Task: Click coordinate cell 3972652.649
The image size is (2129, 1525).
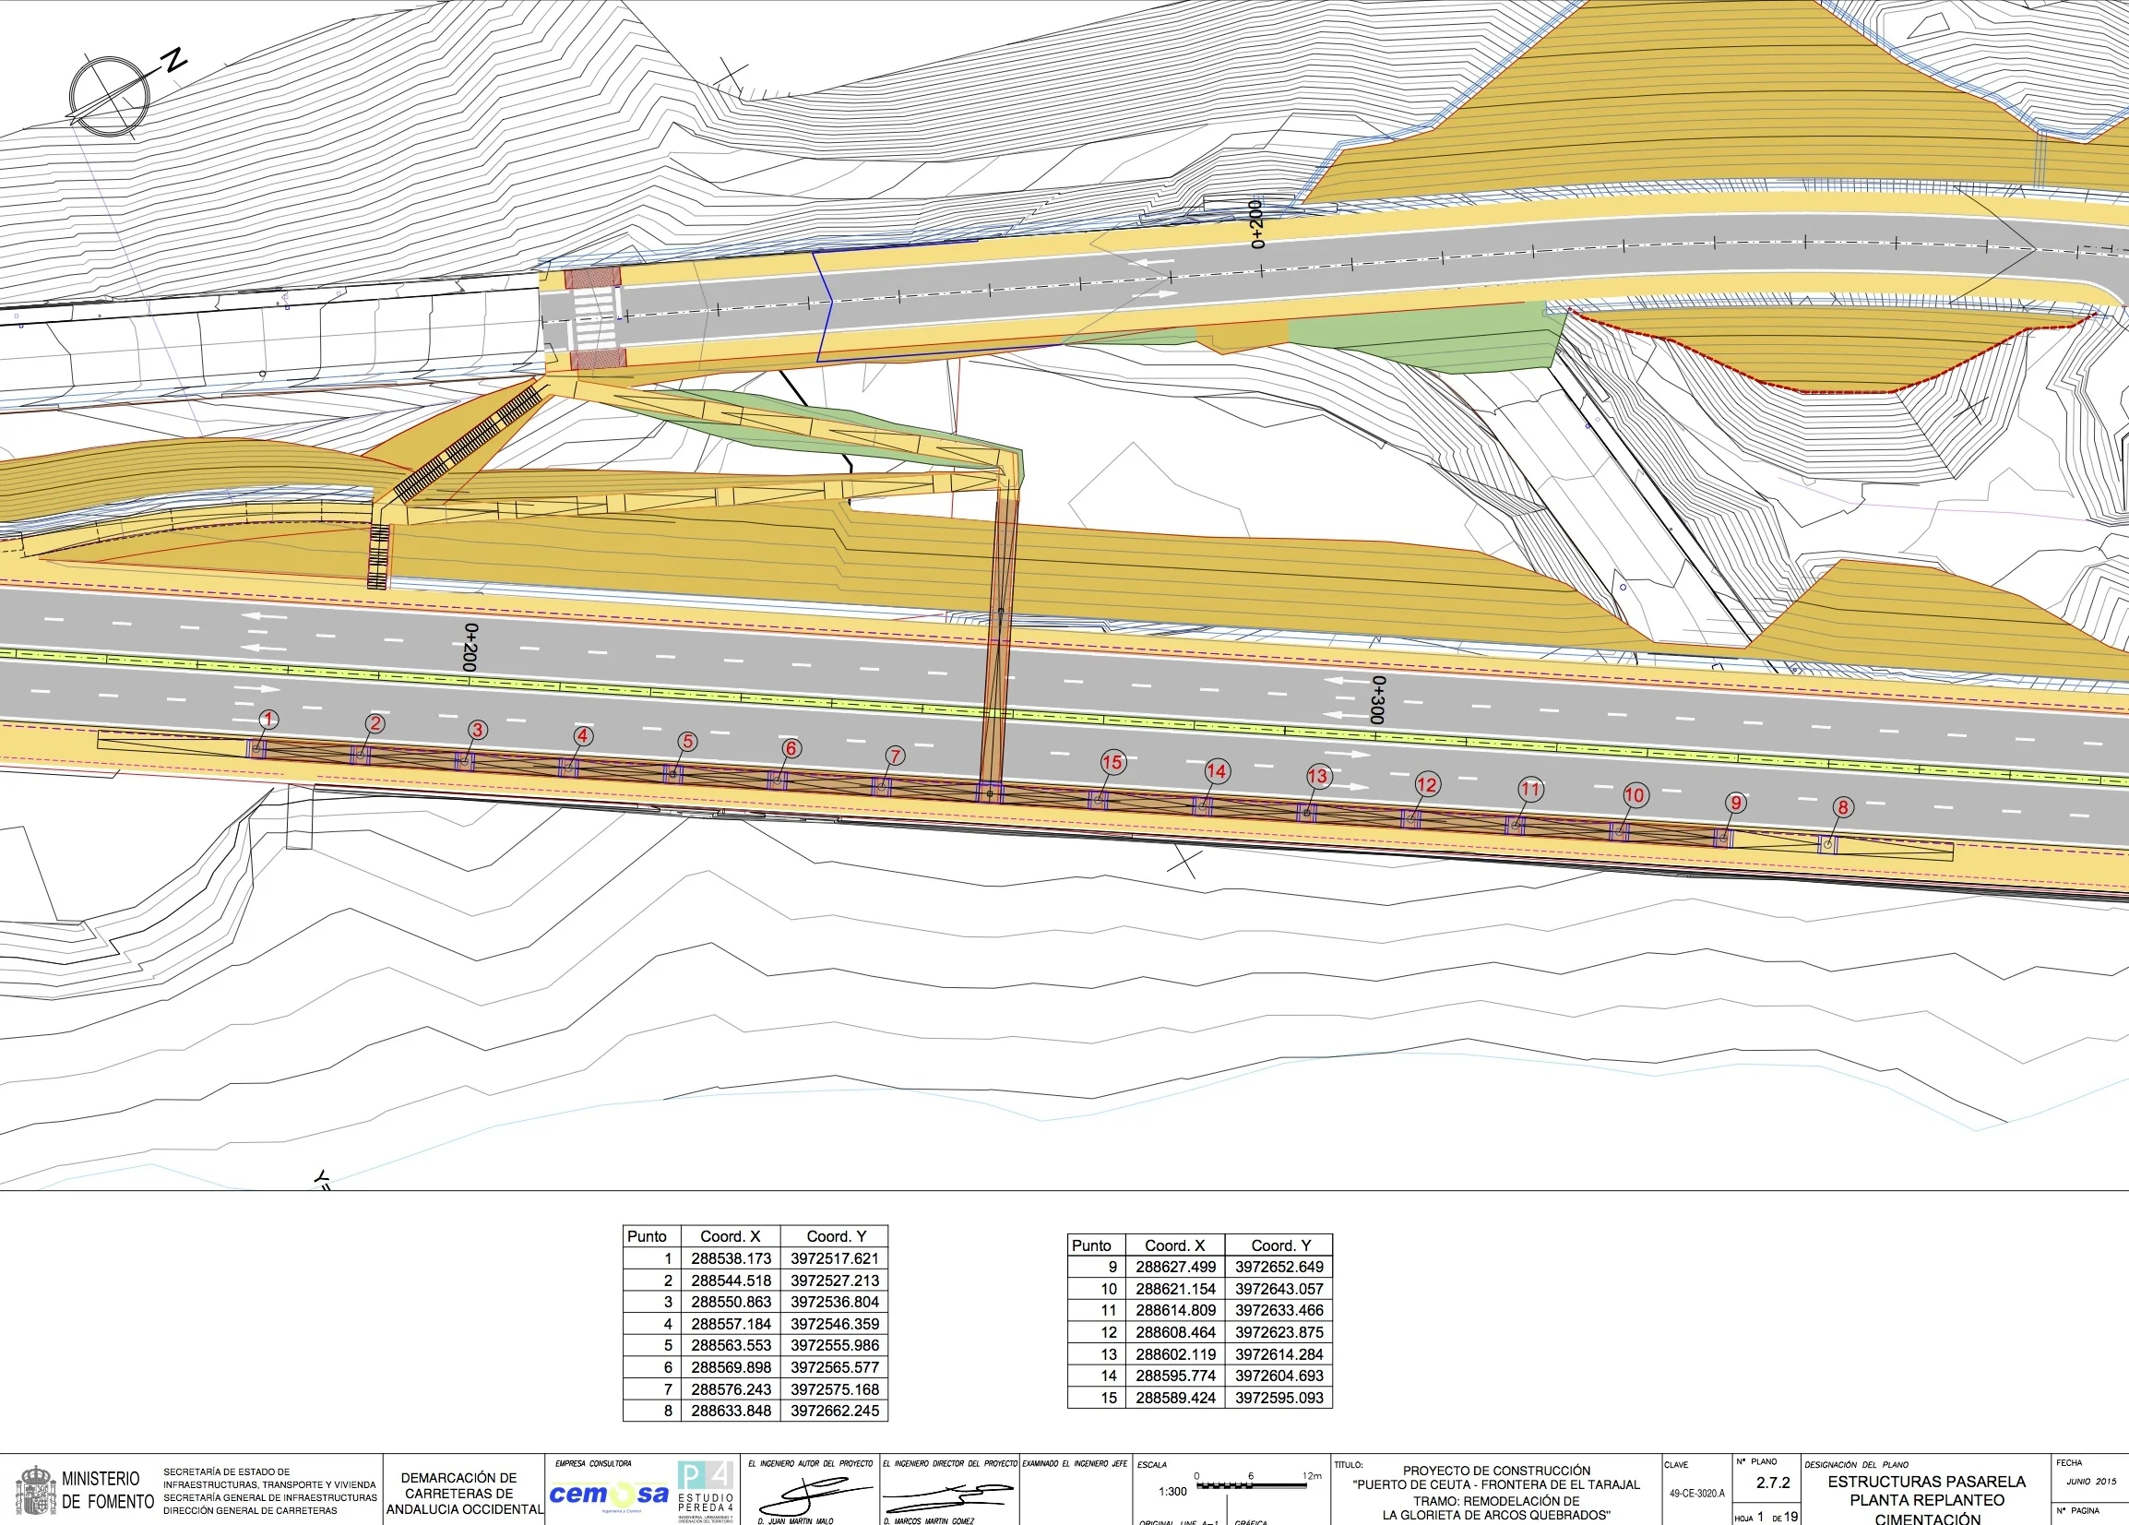Action: click(x=1279, y=1267)
